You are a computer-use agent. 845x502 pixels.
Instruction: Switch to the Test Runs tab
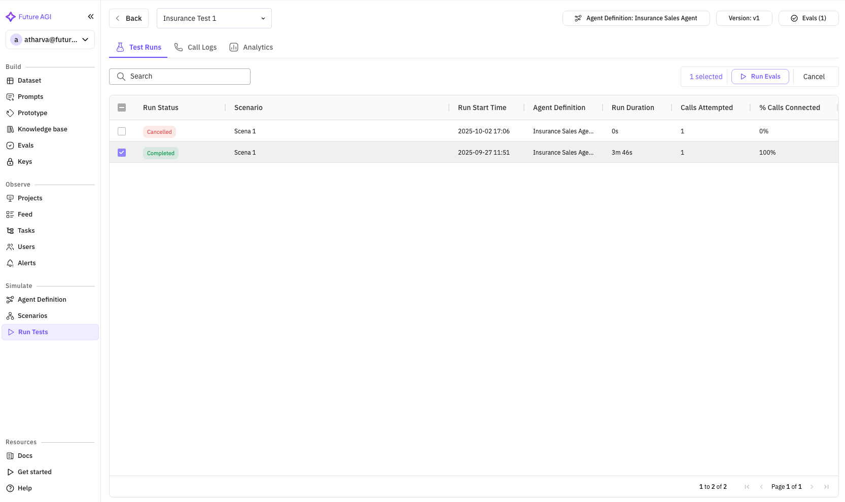pos(138,47)
